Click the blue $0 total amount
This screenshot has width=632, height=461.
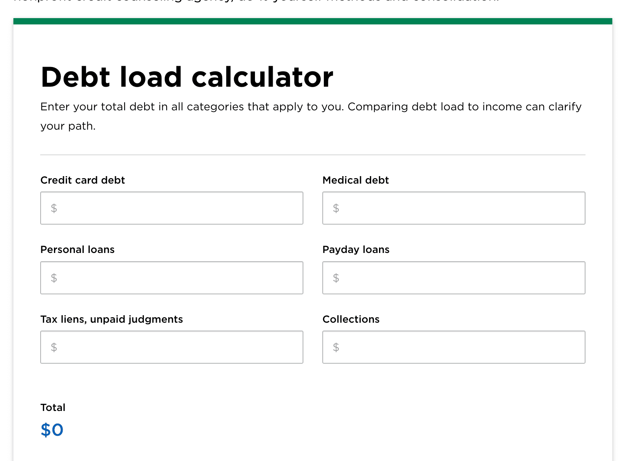pos(52,429)
